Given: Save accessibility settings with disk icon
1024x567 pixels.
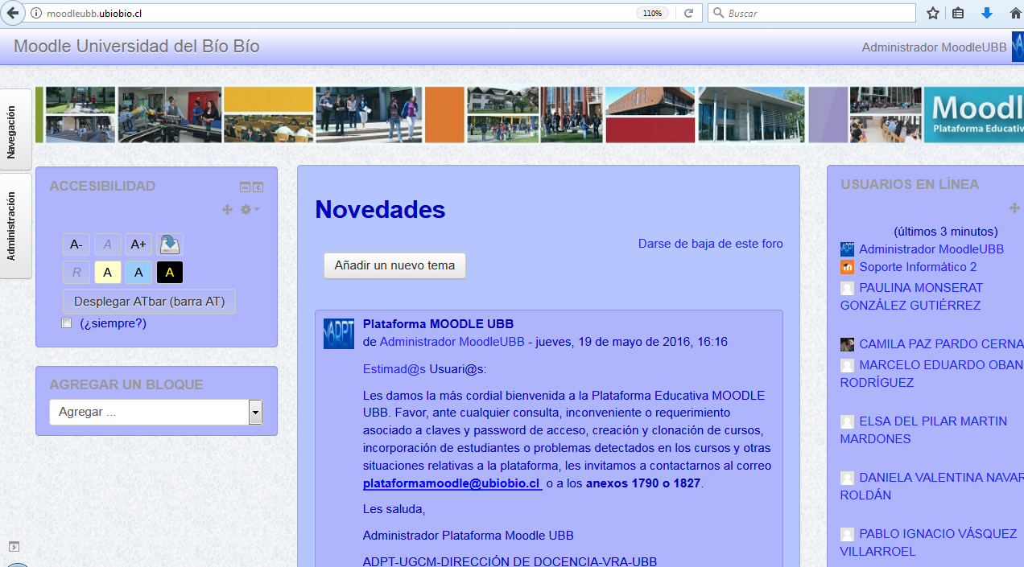Looking at the screenshot, I should click(170, 244).
